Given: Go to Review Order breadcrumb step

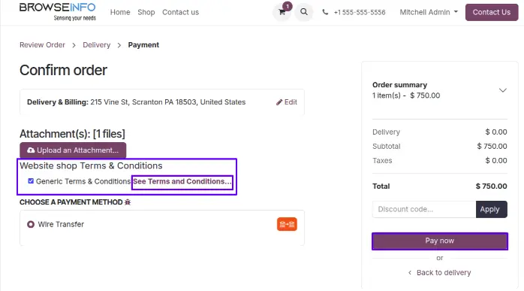Looking at the screenshot, I should (x=42, y=45).
